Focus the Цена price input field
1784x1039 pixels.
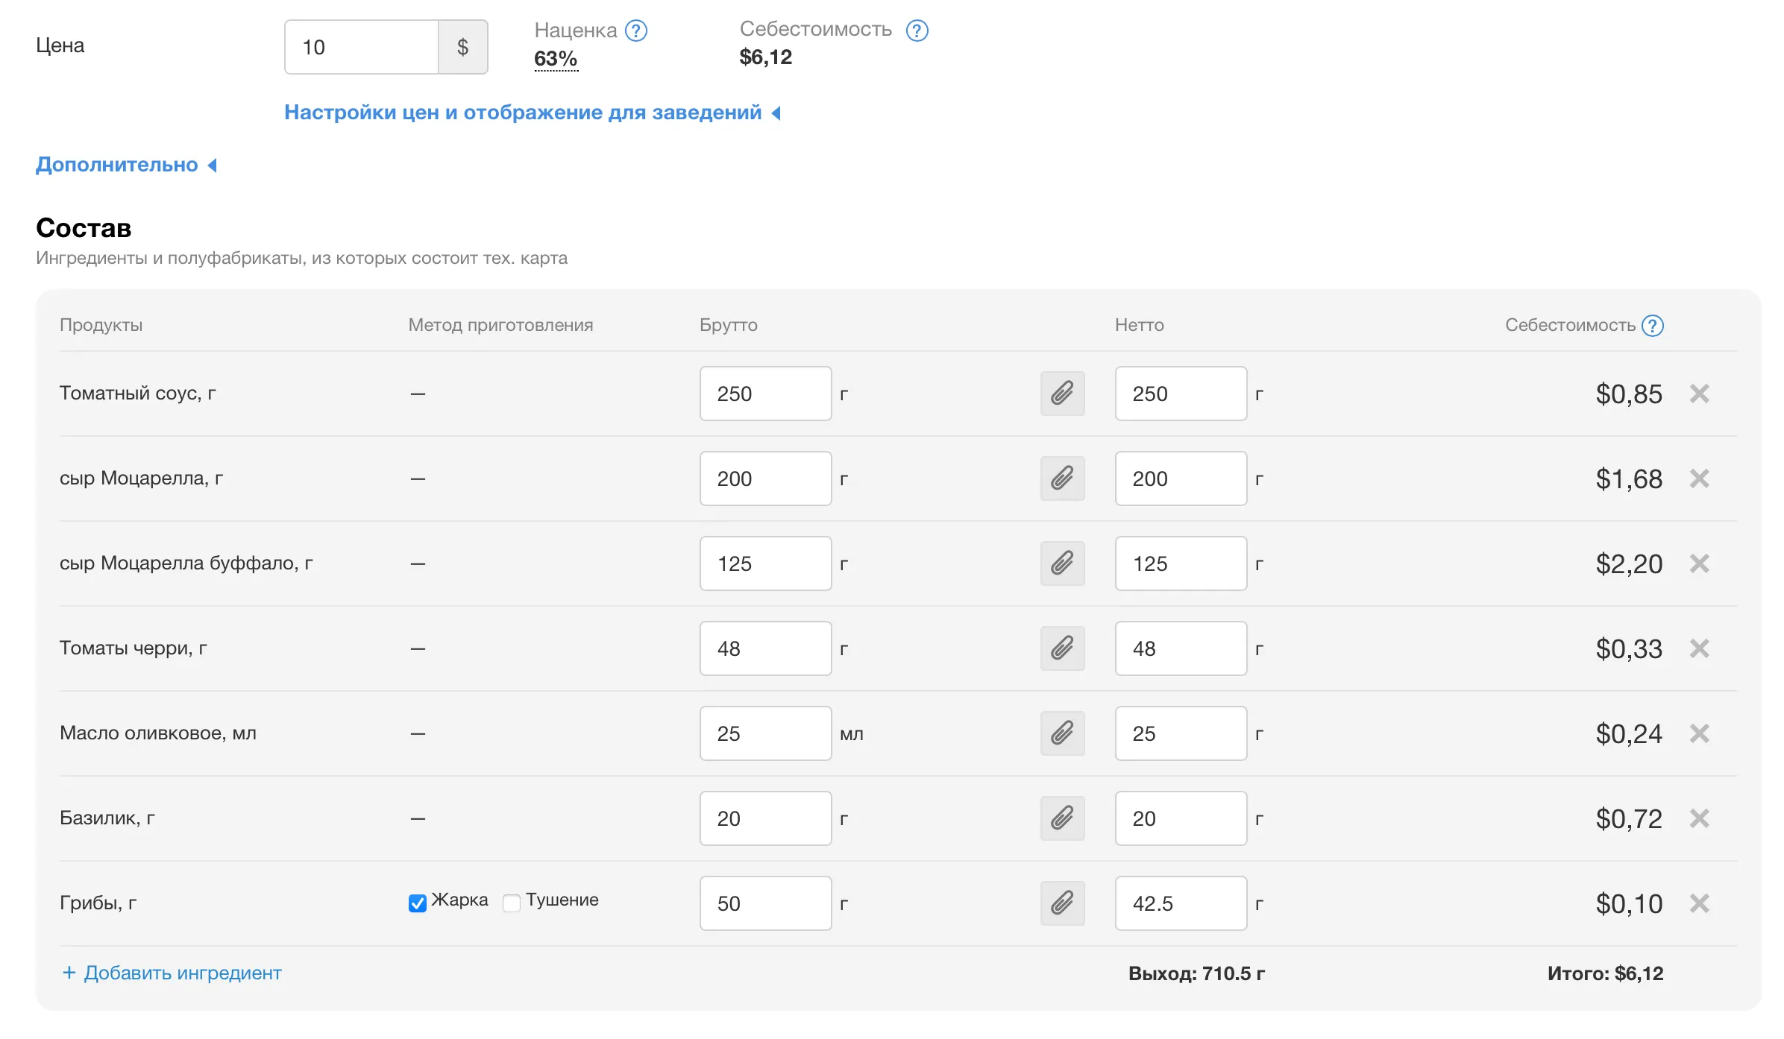click(x=362, y=47)
